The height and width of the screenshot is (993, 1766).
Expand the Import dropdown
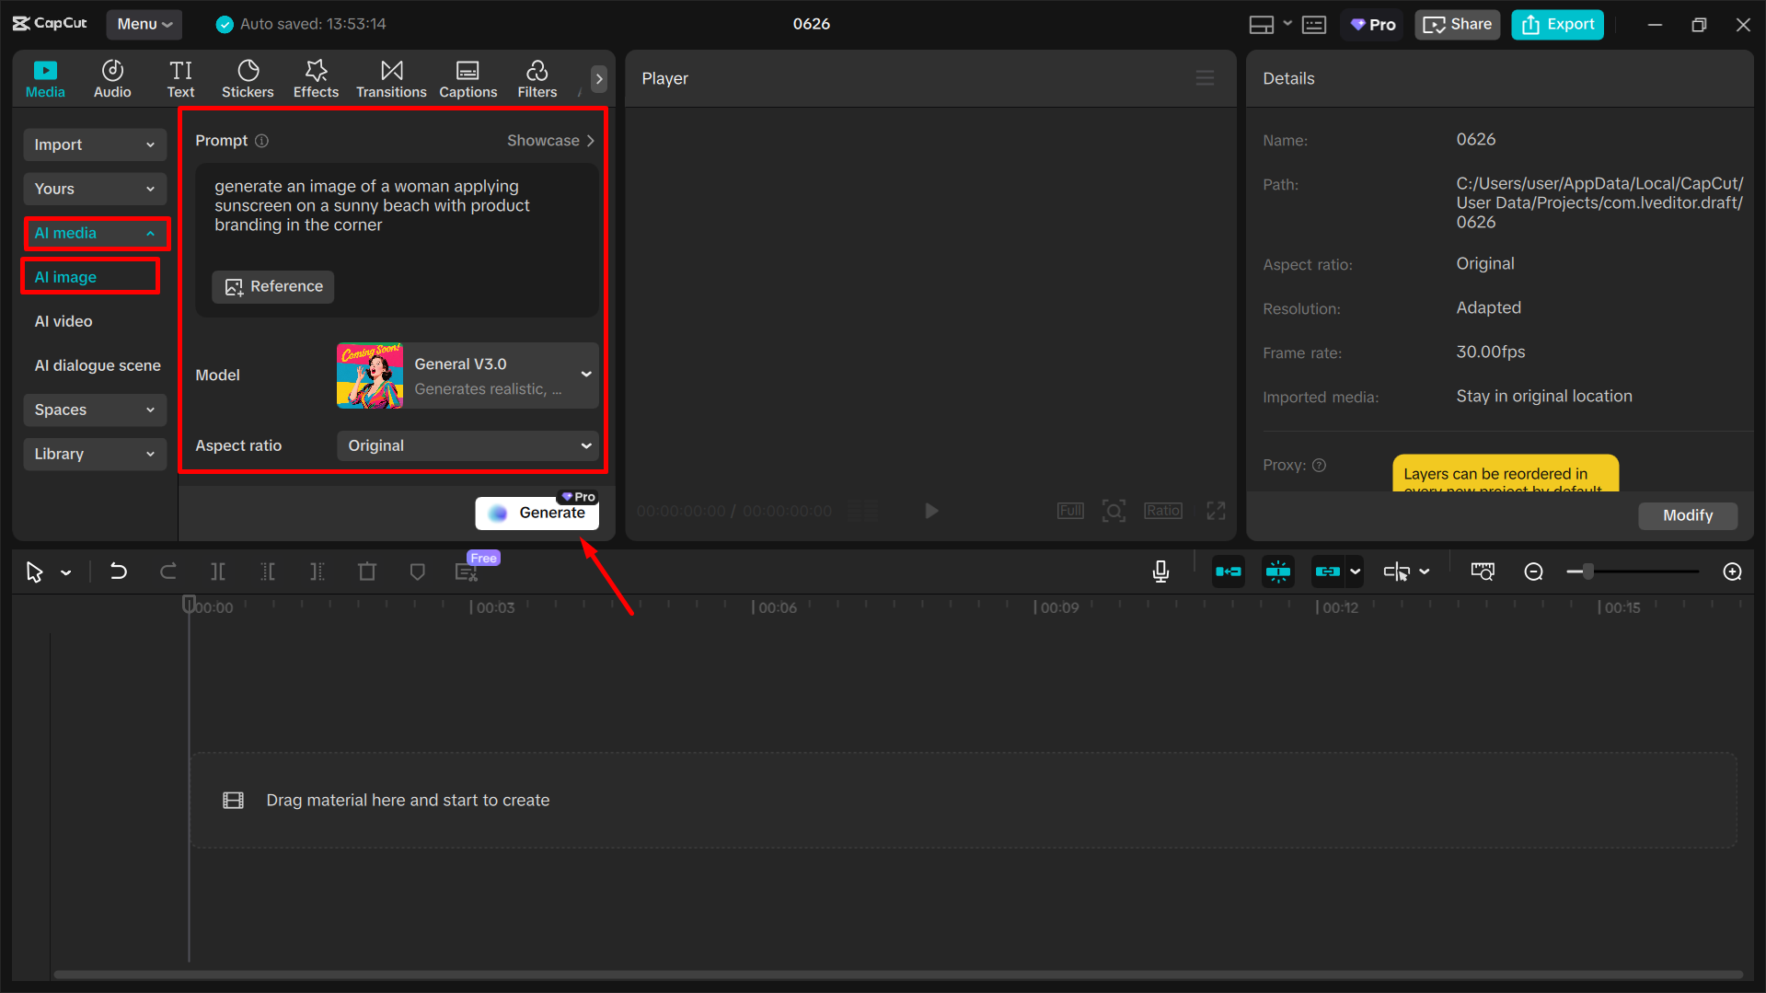[94, 144]
